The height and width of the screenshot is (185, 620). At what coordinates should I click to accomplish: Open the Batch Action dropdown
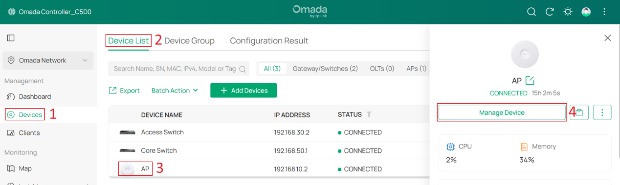(x=175, y=91)
